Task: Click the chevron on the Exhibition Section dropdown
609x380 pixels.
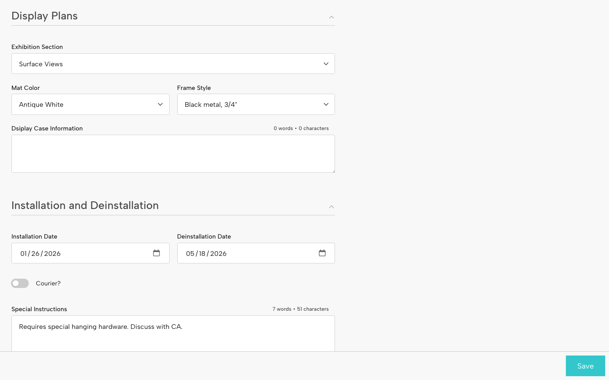Action: pos(326,63)
